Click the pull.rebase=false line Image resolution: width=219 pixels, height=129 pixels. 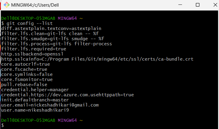pos(24,85)
